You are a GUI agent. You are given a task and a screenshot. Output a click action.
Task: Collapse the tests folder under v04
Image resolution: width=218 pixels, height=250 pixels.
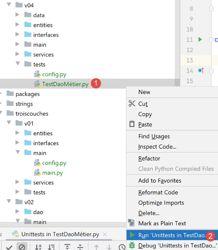coord(18,64)
